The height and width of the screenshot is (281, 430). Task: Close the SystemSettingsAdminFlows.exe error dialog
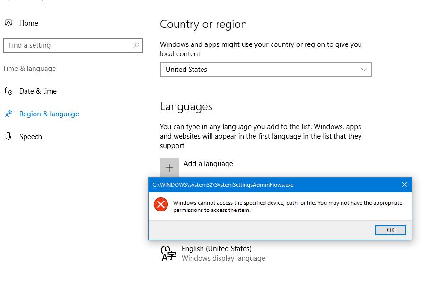click(x=404, y=184)
